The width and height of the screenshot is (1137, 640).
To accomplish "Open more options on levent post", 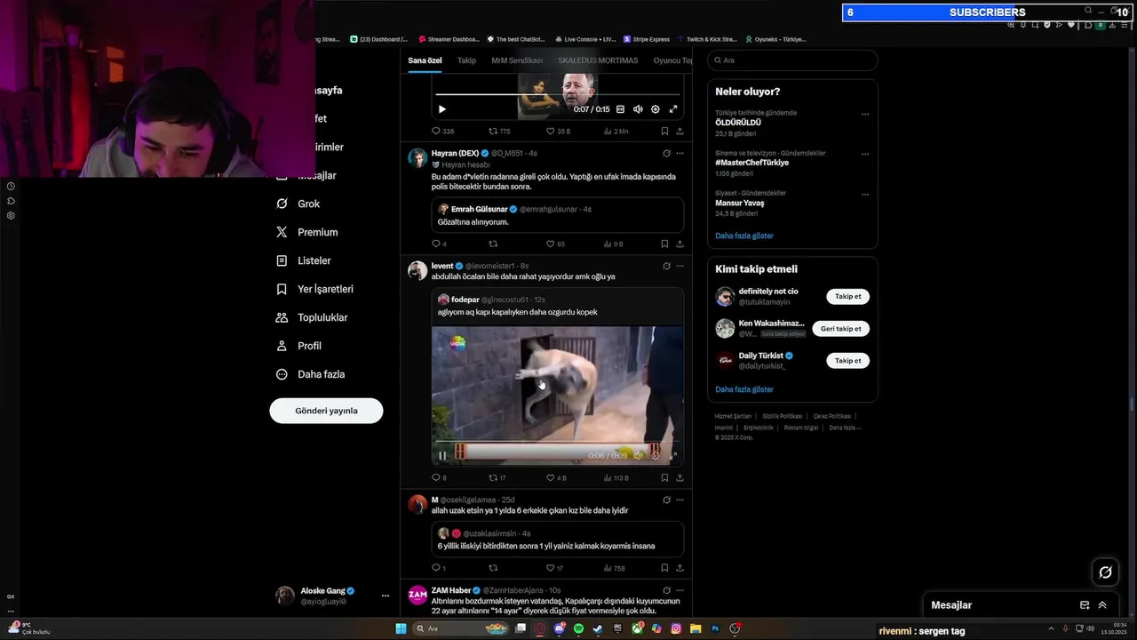I will click(x=680, y=266).
